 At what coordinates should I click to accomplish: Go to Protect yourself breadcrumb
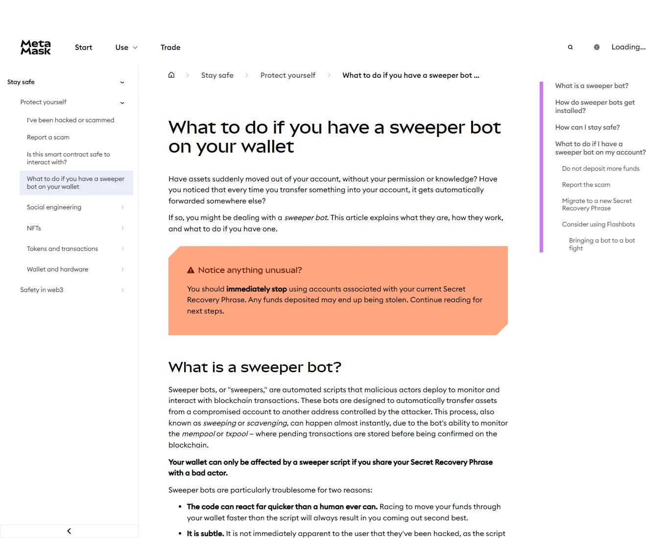tap(288, 75)
